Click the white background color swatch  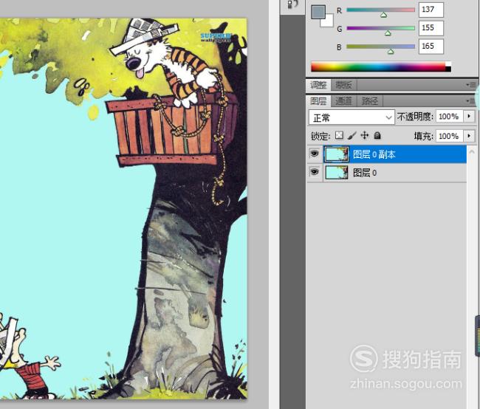click(329, 23)
